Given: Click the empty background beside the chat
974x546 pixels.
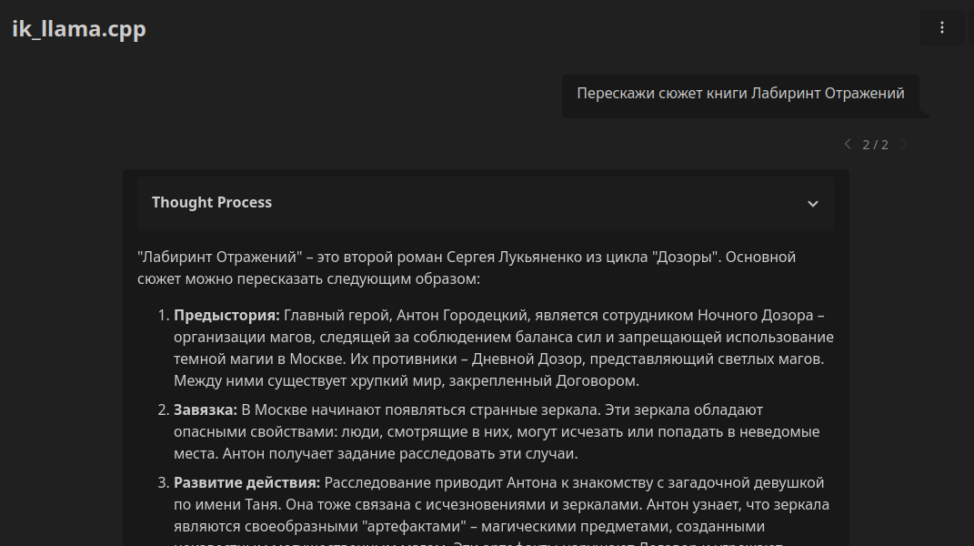Looking at the screenshot, I should click(x=55, y=364).
